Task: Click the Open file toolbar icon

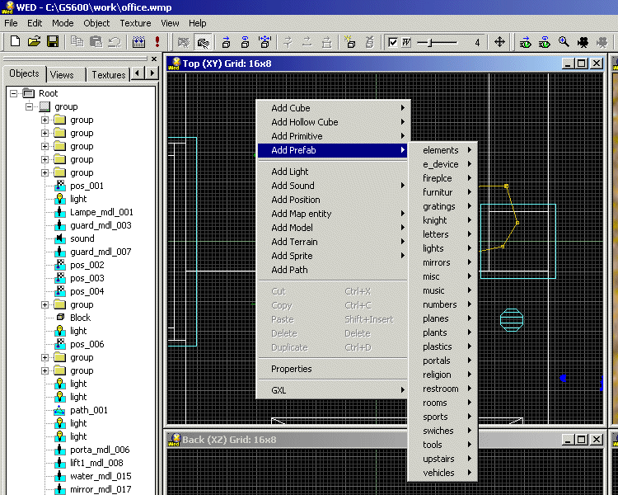Action: click(34, 41)
